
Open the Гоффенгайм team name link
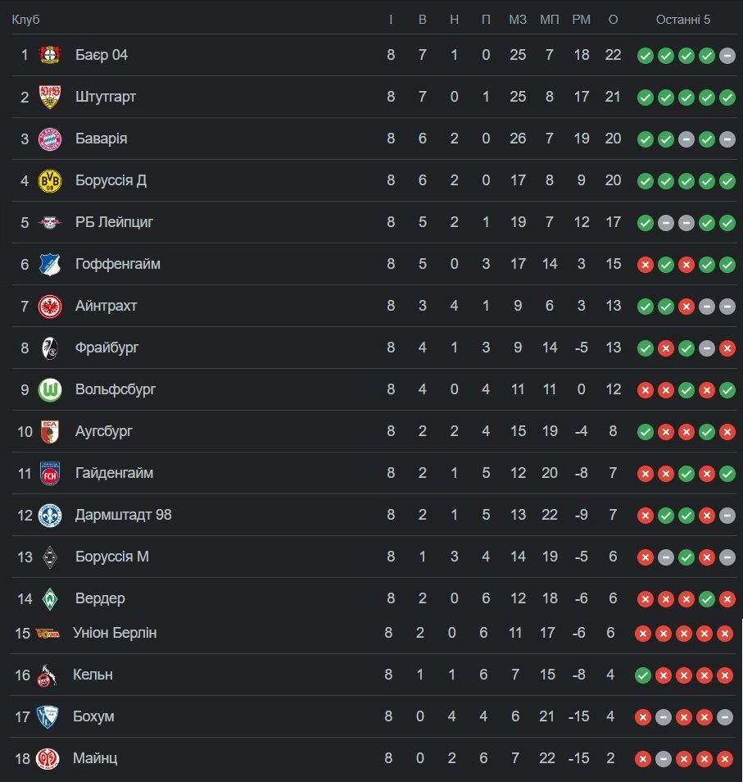[x=117, y=264]
